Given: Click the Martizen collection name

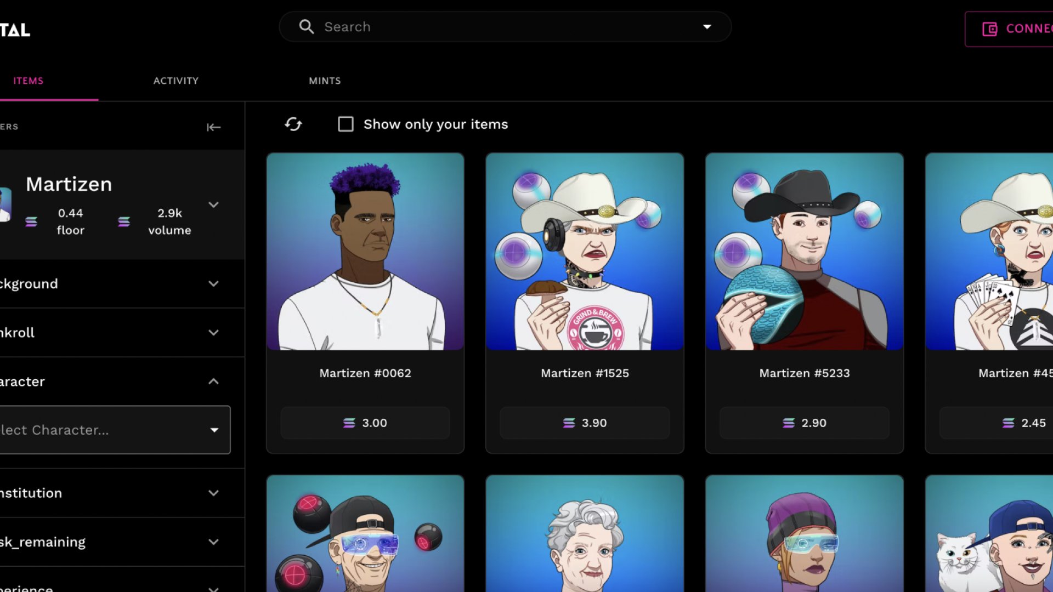Looking at the screenshot, I should (69, 184).
